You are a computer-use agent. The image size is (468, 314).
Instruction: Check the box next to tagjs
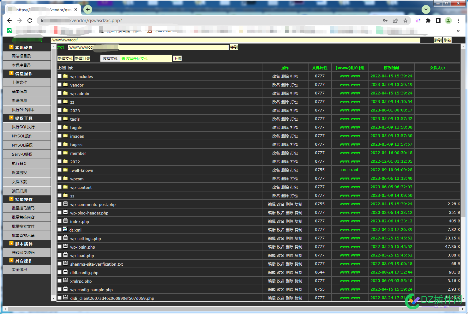(60, 119)
